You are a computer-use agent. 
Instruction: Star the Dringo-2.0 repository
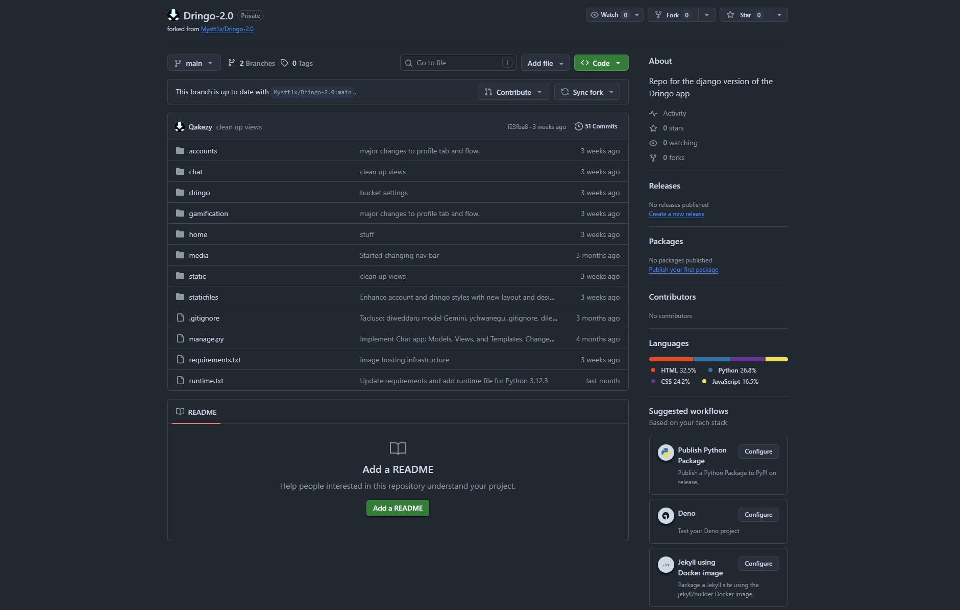click(745, 15)
